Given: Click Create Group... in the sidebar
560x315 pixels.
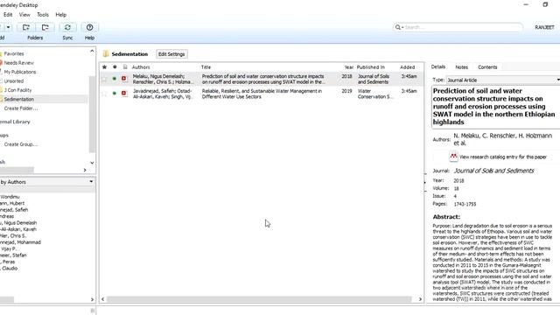Looking at the screenshot, I should tap(21, 144).
